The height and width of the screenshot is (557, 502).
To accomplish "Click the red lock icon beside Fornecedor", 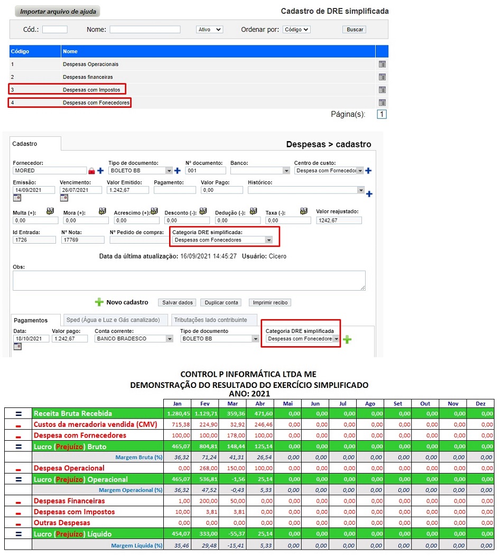I will coord(91,171).
